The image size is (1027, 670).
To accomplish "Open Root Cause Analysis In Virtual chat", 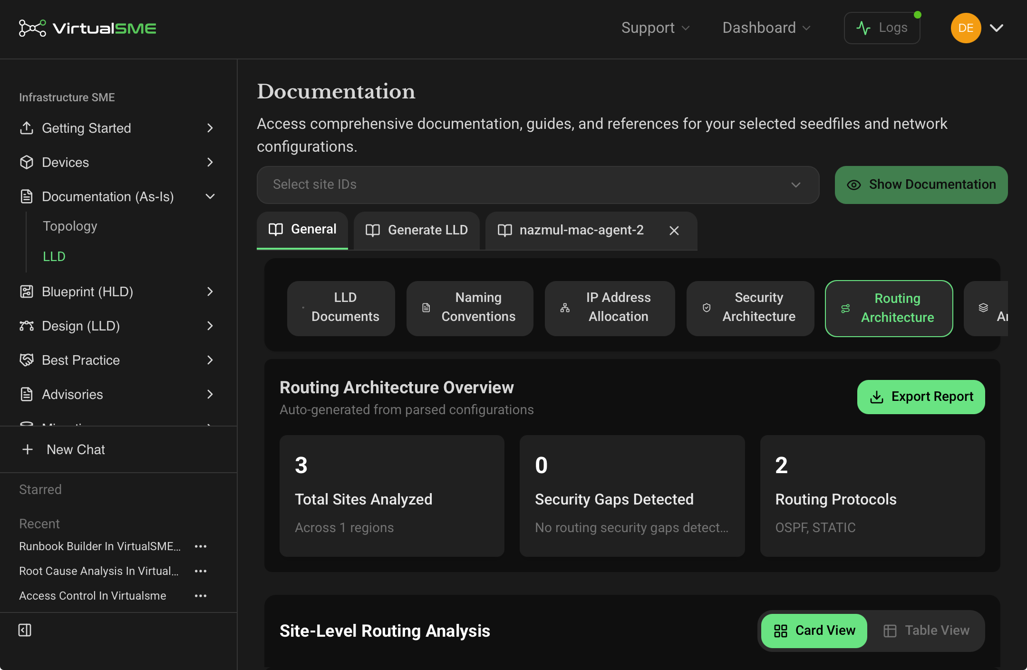I will coord(99,571).
